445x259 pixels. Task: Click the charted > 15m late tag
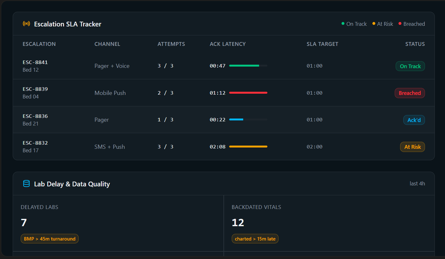[255, 239]
